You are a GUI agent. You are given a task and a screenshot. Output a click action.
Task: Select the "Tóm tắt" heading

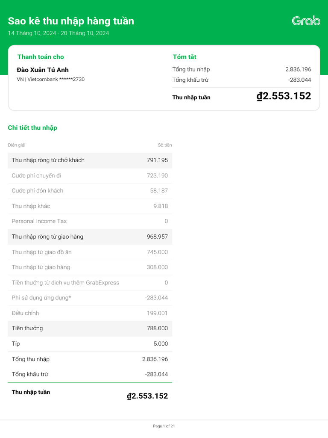pos(184,57)
